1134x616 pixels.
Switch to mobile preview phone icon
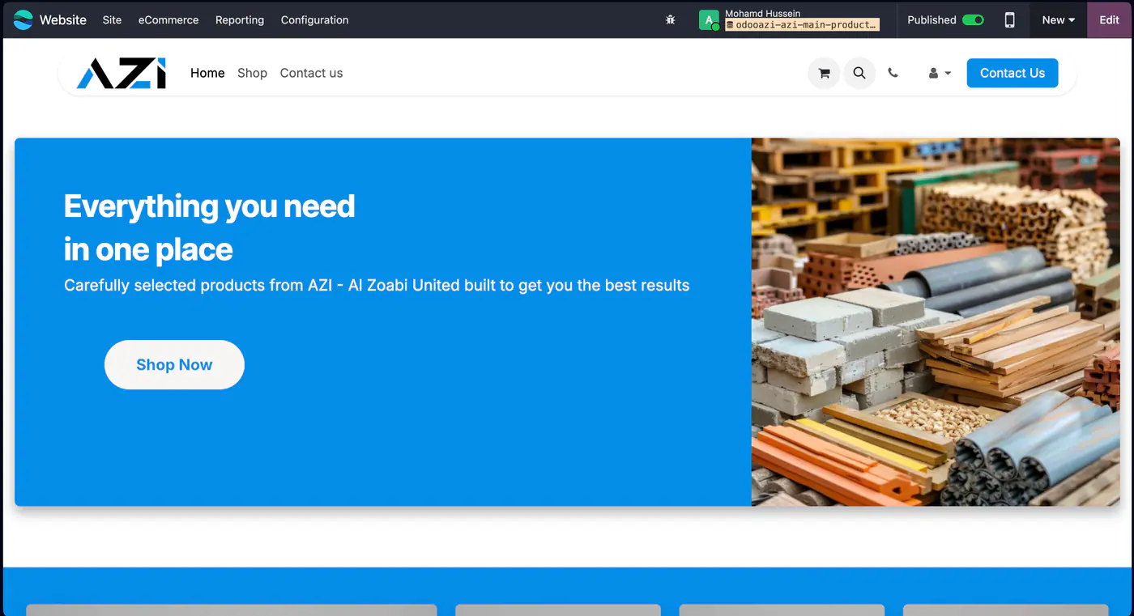tap(1009, 20)
